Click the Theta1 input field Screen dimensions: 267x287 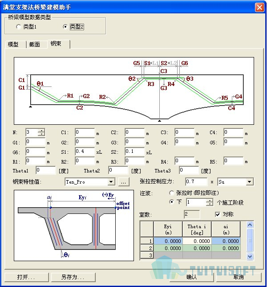click(x=46, y=170)
